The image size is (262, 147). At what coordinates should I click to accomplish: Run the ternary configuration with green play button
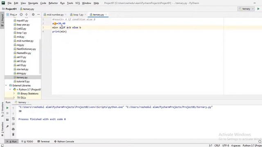[258, 9]
